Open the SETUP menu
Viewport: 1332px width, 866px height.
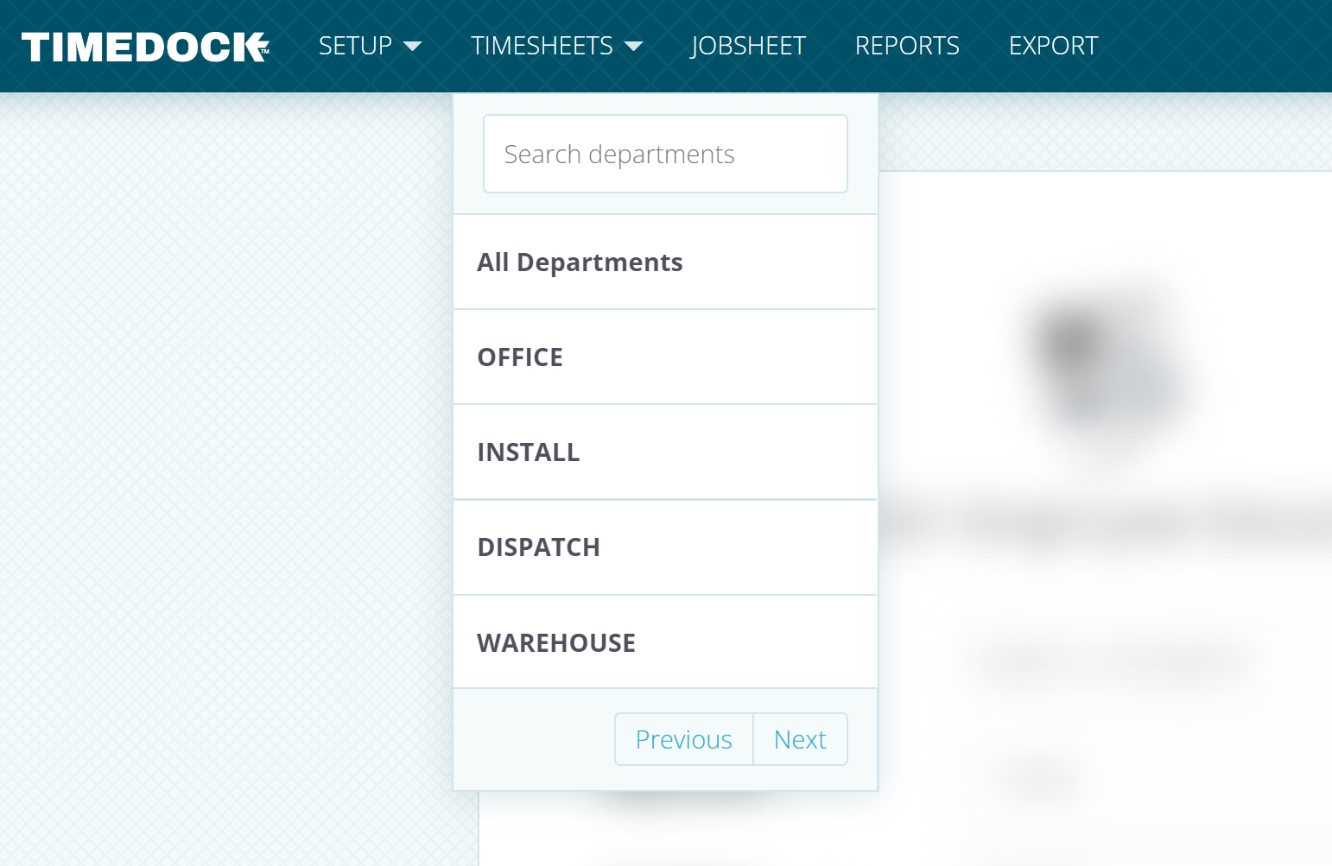point(355,46)
